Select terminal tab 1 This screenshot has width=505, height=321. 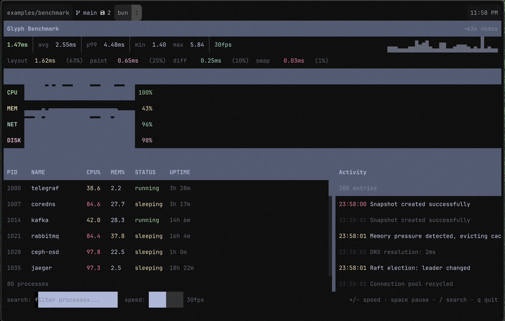136,13
